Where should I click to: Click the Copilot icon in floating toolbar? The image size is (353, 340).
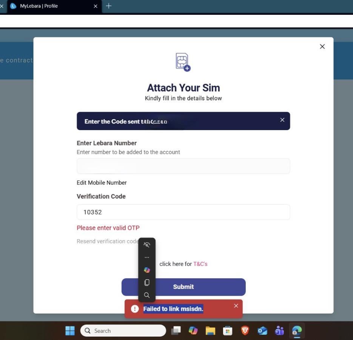(147, 270)
